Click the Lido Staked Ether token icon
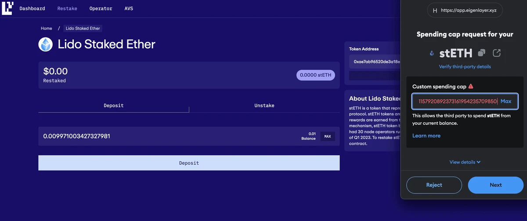This screenshot has height=221, width=527. [46, 44]
